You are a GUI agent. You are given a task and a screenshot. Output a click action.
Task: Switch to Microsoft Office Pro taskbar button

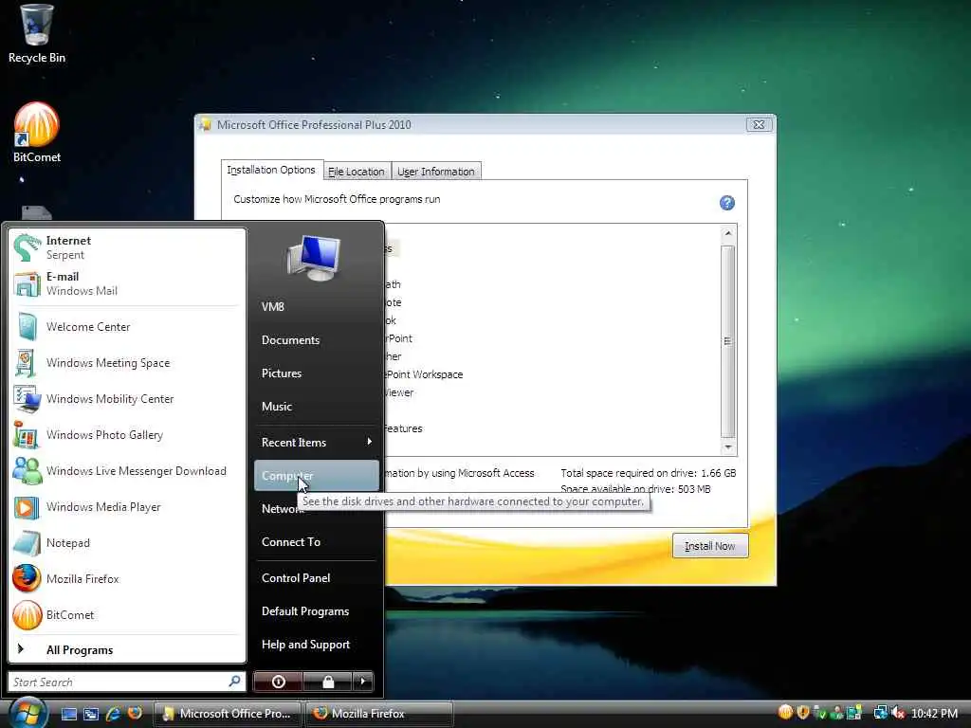tap(227, 714)
